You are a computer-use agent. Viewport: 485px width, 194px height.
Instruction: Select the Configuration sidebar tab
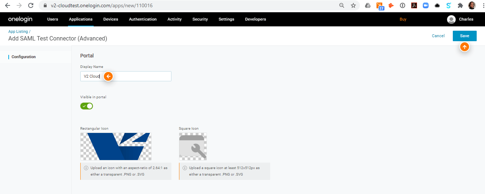[24, 57]
